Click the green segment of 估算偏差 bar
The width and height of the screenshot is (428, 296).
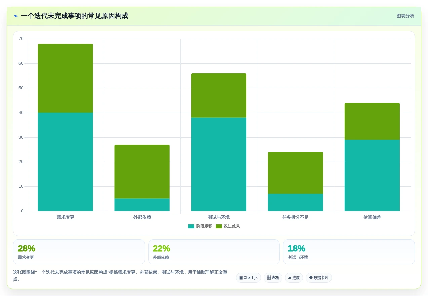372,121
